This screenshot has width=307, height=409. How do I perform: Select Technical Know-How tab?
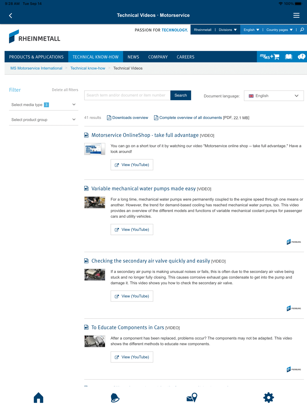(95, 57)
